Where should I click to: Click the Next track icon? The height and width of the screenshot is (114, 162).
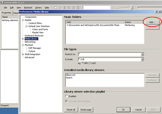73,8
